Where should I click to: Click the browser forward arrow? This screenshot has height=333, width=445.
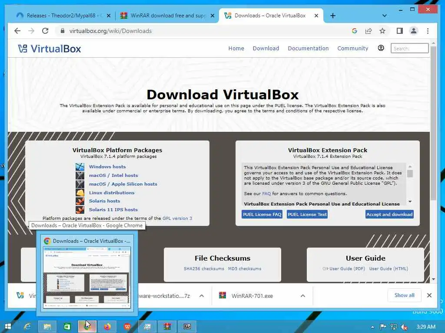point(31,31)
